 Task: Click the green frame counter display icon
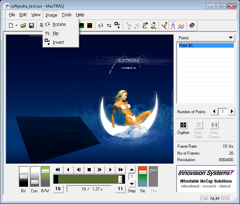(x=82, y=26)
